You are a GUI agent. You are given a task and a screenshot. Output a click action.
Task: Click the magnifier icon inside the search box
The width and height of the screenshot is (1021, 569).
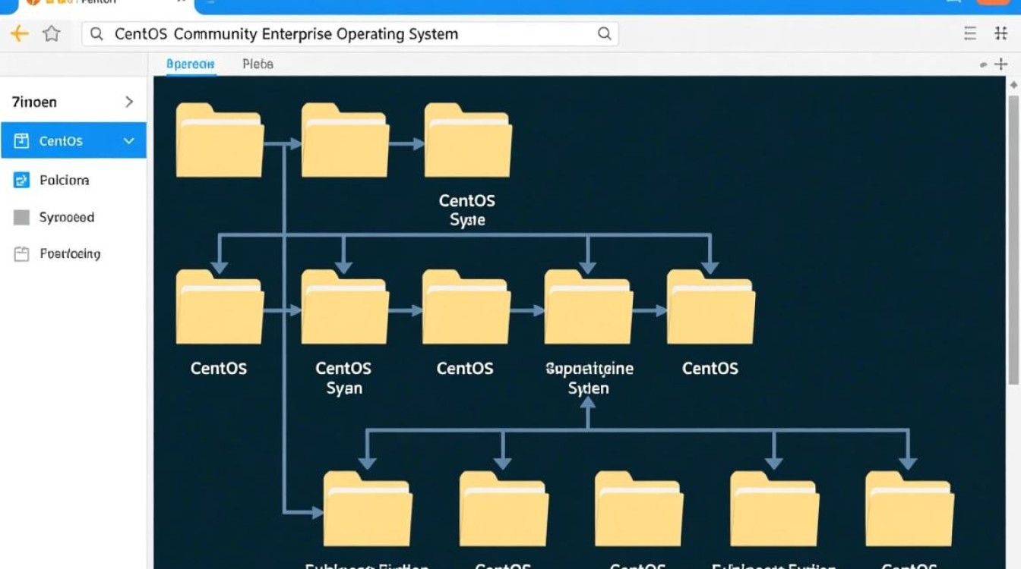[x=96, y=33]
